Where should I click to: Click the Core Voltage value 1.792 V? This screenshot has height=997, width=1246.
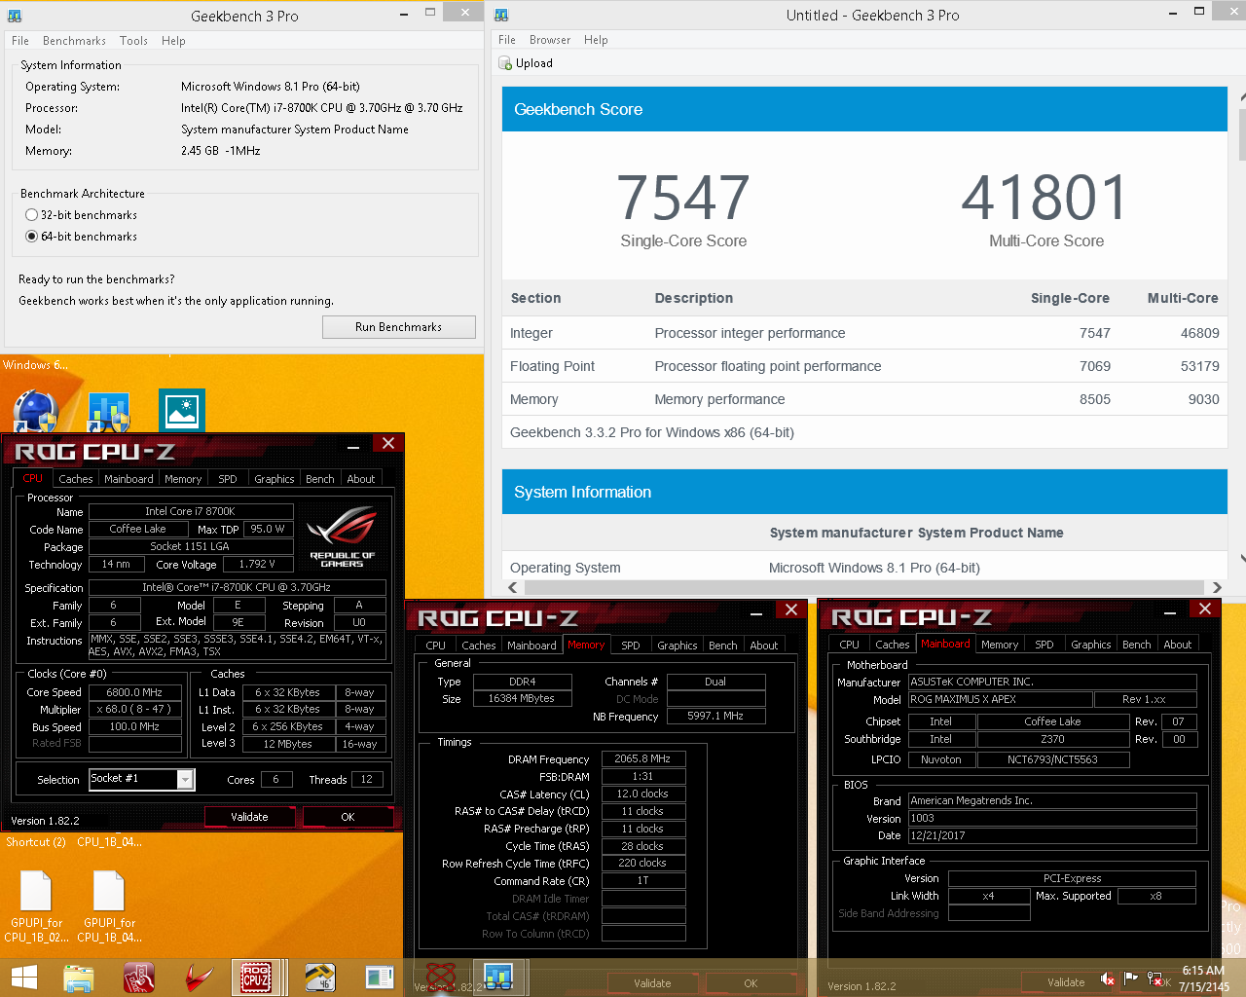[258, 564]
